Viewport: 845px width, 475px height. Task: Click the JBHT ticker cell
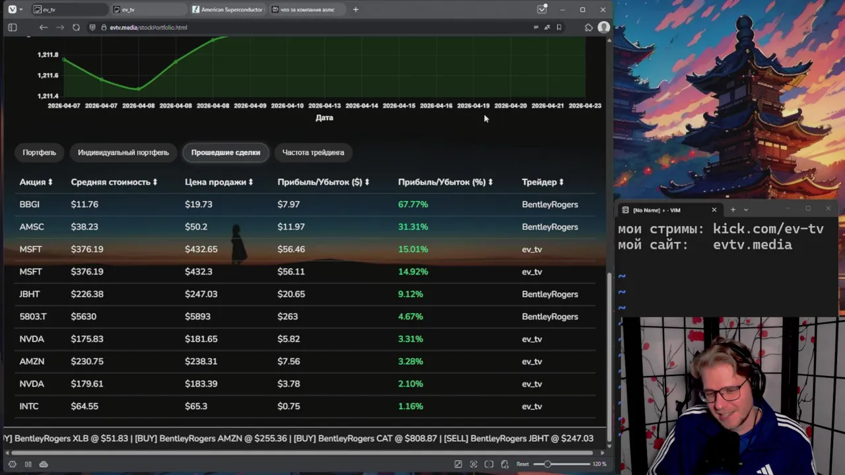30,294
